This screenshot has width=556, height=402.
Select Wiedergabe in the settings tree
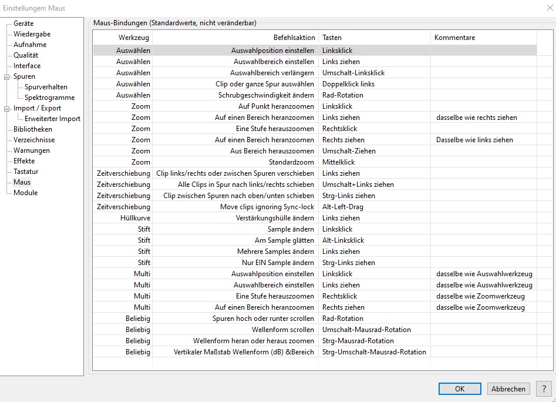(x=32, y=34)
